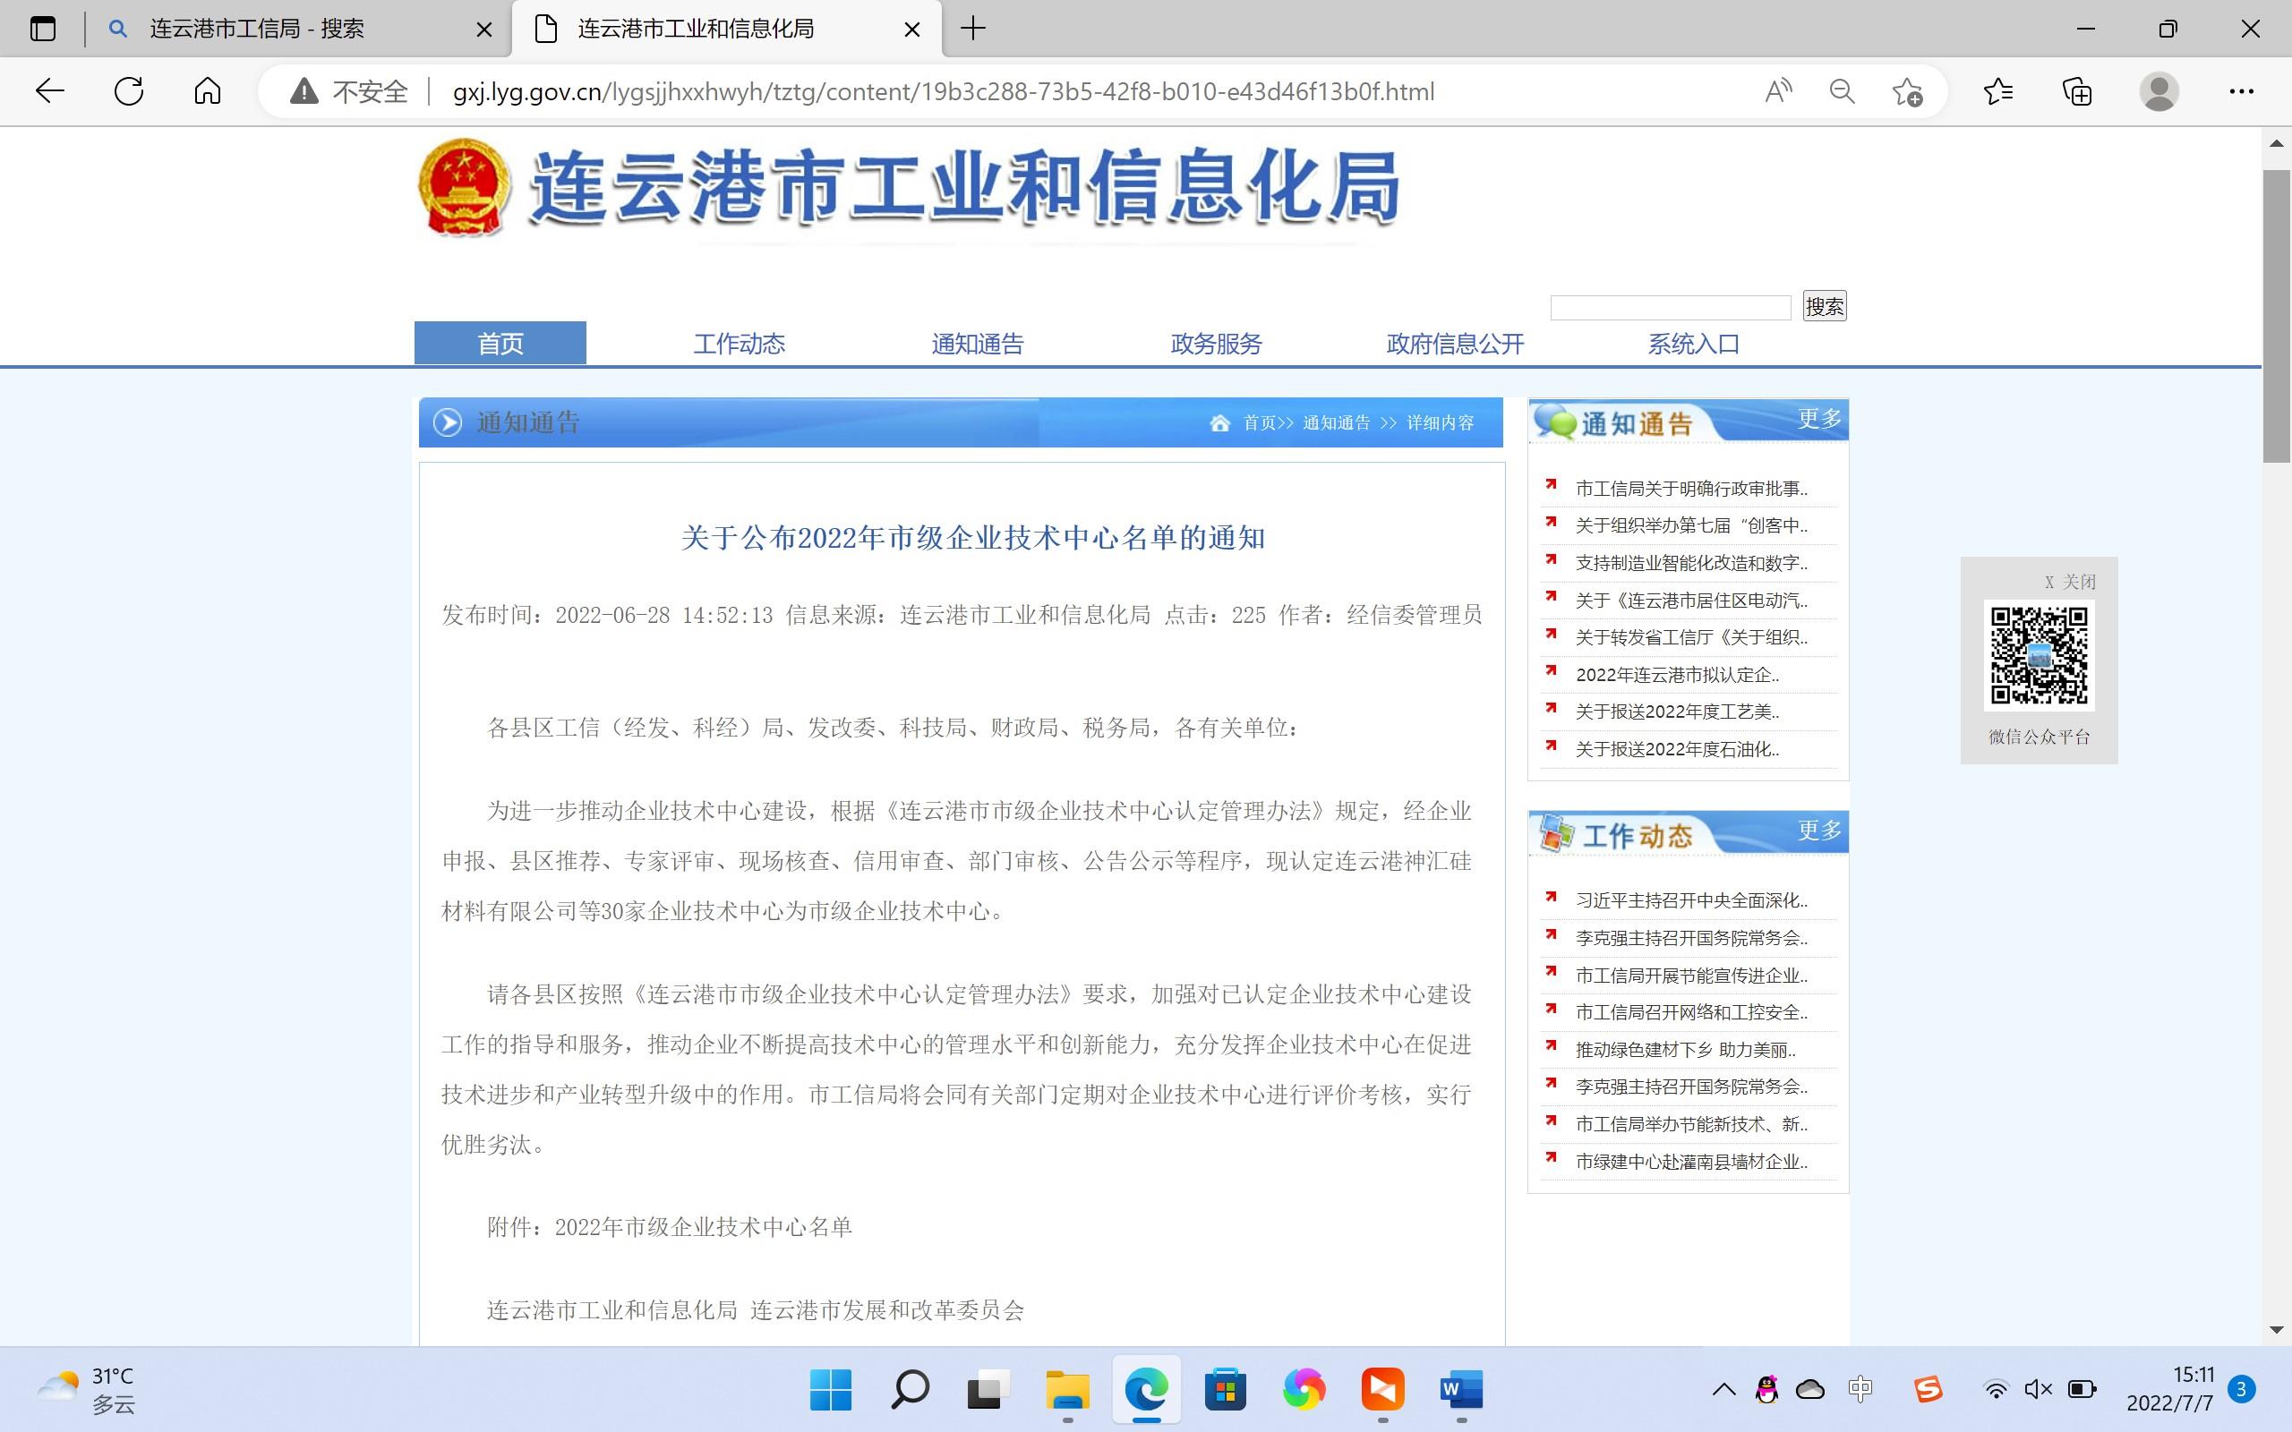2292x1432 pixels.
Task: Toggle the Chinese input mode indicator
Action: coord(1860,1389)
